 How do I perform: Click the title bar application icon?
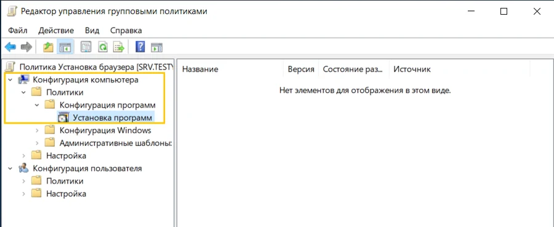click(12, 11)
